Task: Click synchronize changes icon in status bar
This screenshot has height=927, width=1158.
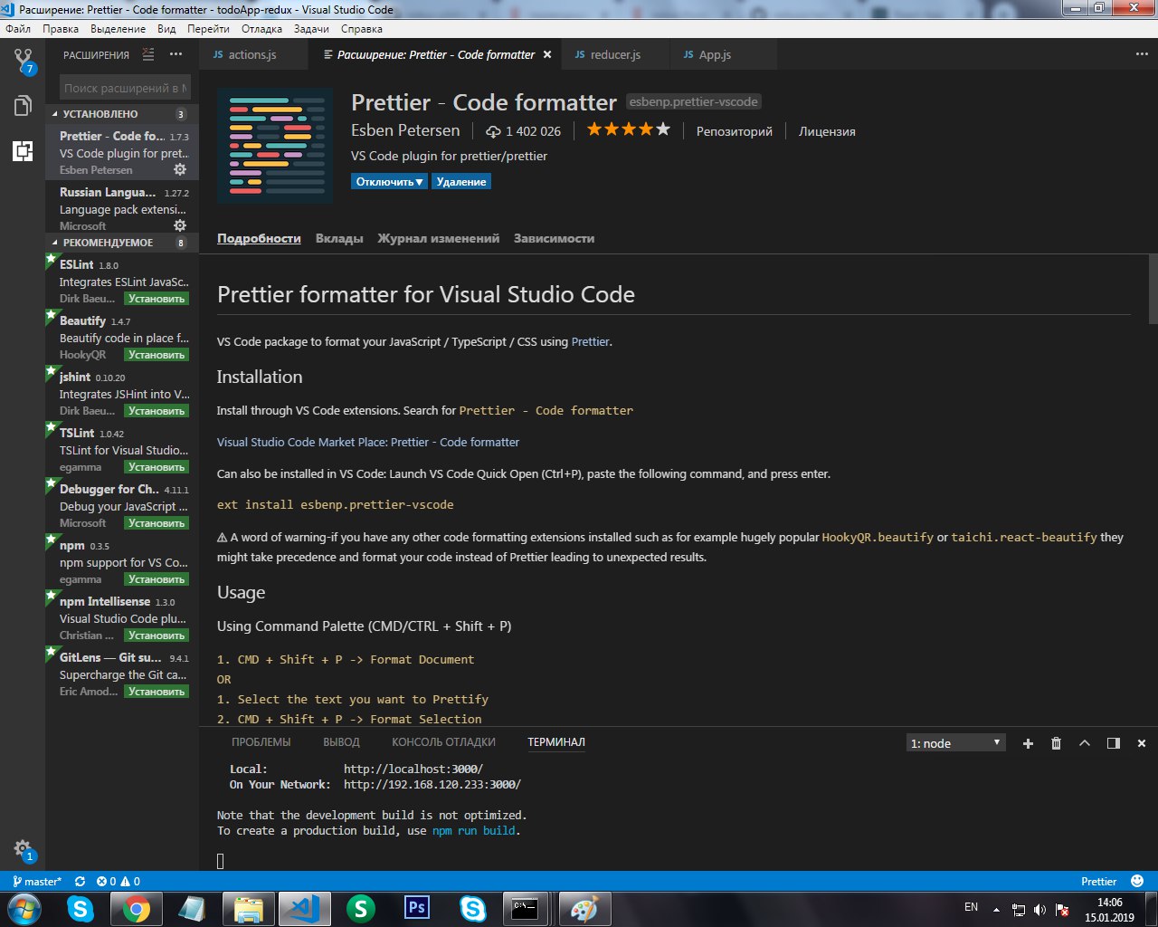Action: pyautogui.click(x=80, y=881)
